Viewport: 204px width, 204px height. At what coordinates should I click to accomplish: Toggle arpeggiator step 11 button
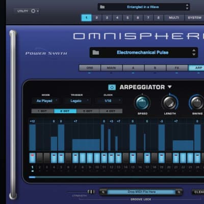[x=104, y=158]
